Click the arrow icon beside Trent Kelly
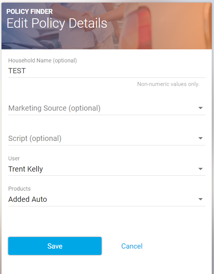 coord(201,169)
